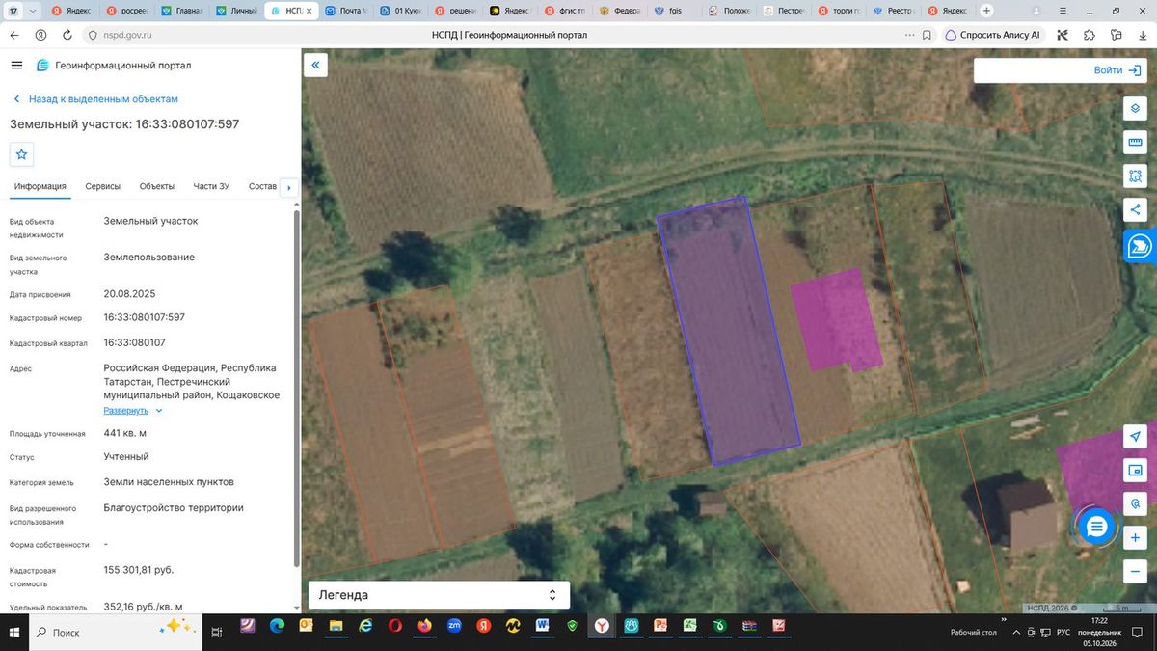Select the blue highlighted parcel on the map
This screenshot has height=651, width=1157.
click(x=730, y=333)
